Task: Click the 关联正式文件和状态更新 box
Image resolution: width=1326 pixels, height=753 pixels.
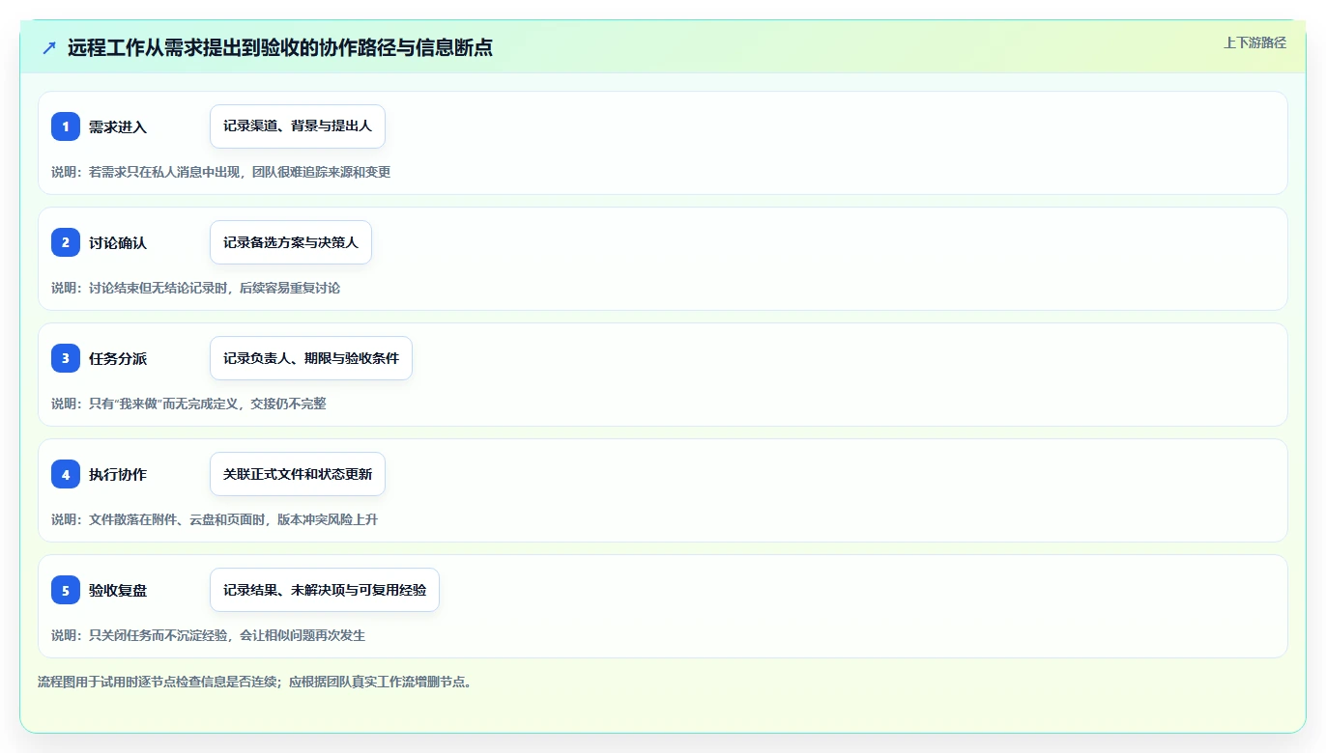Action: pyautogui.click(x=298, y=474)
